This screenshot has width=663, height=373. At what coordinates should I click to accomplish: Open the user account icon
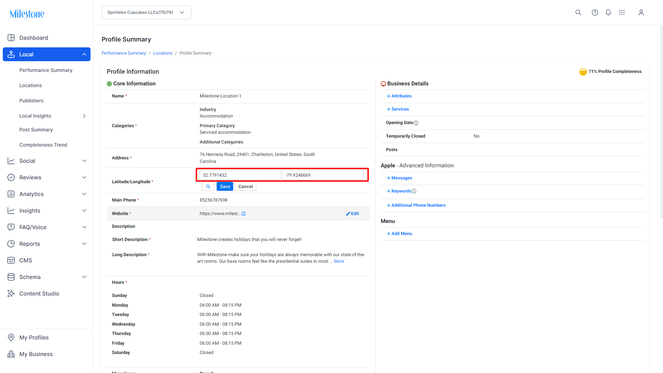coord(641,12)
